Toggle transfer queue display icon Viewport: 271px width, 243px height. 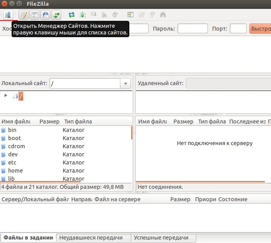(57, 15)
